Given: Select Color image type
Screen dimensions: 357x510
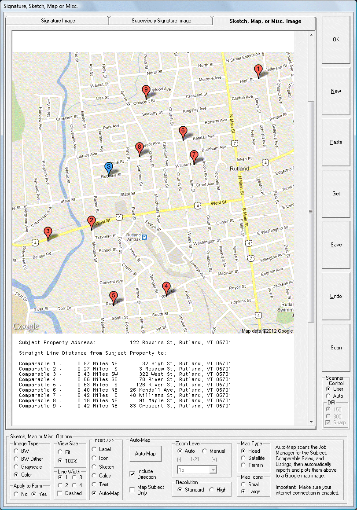Looking at the screenshot, I should click(23, 475).
